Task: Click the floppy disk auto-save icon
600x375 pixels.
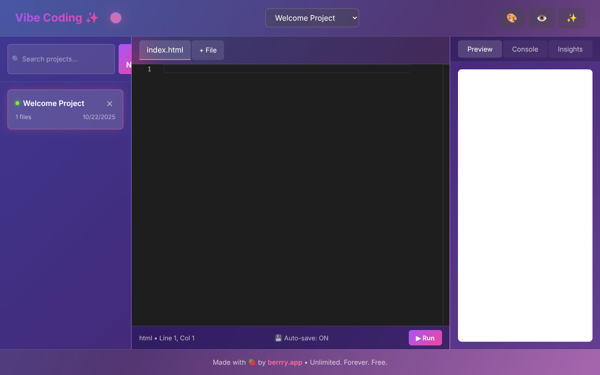Action: click(278, 337)
